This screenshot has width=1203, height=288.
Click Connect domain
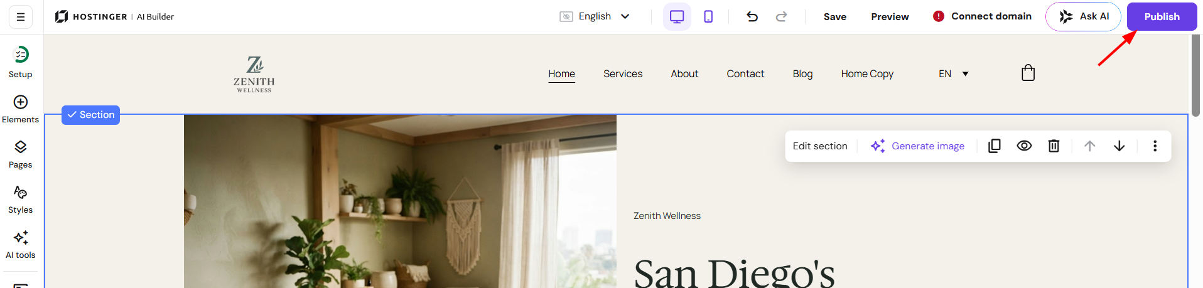[x=982, y=16]
